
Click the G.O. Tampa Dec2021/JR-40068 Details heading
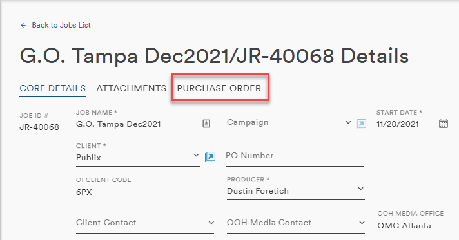pyautogui.click(x=214, y=56)
